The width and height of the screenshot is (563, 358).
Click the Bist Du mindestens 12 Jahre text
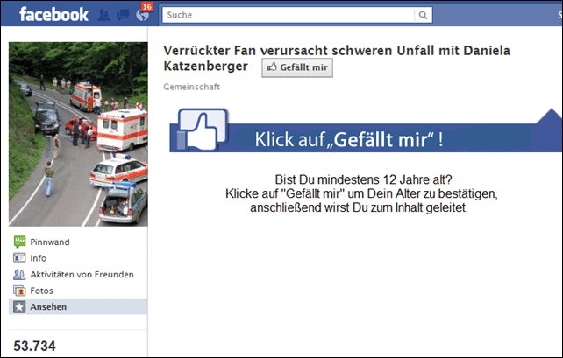click(x=363, y=179)
